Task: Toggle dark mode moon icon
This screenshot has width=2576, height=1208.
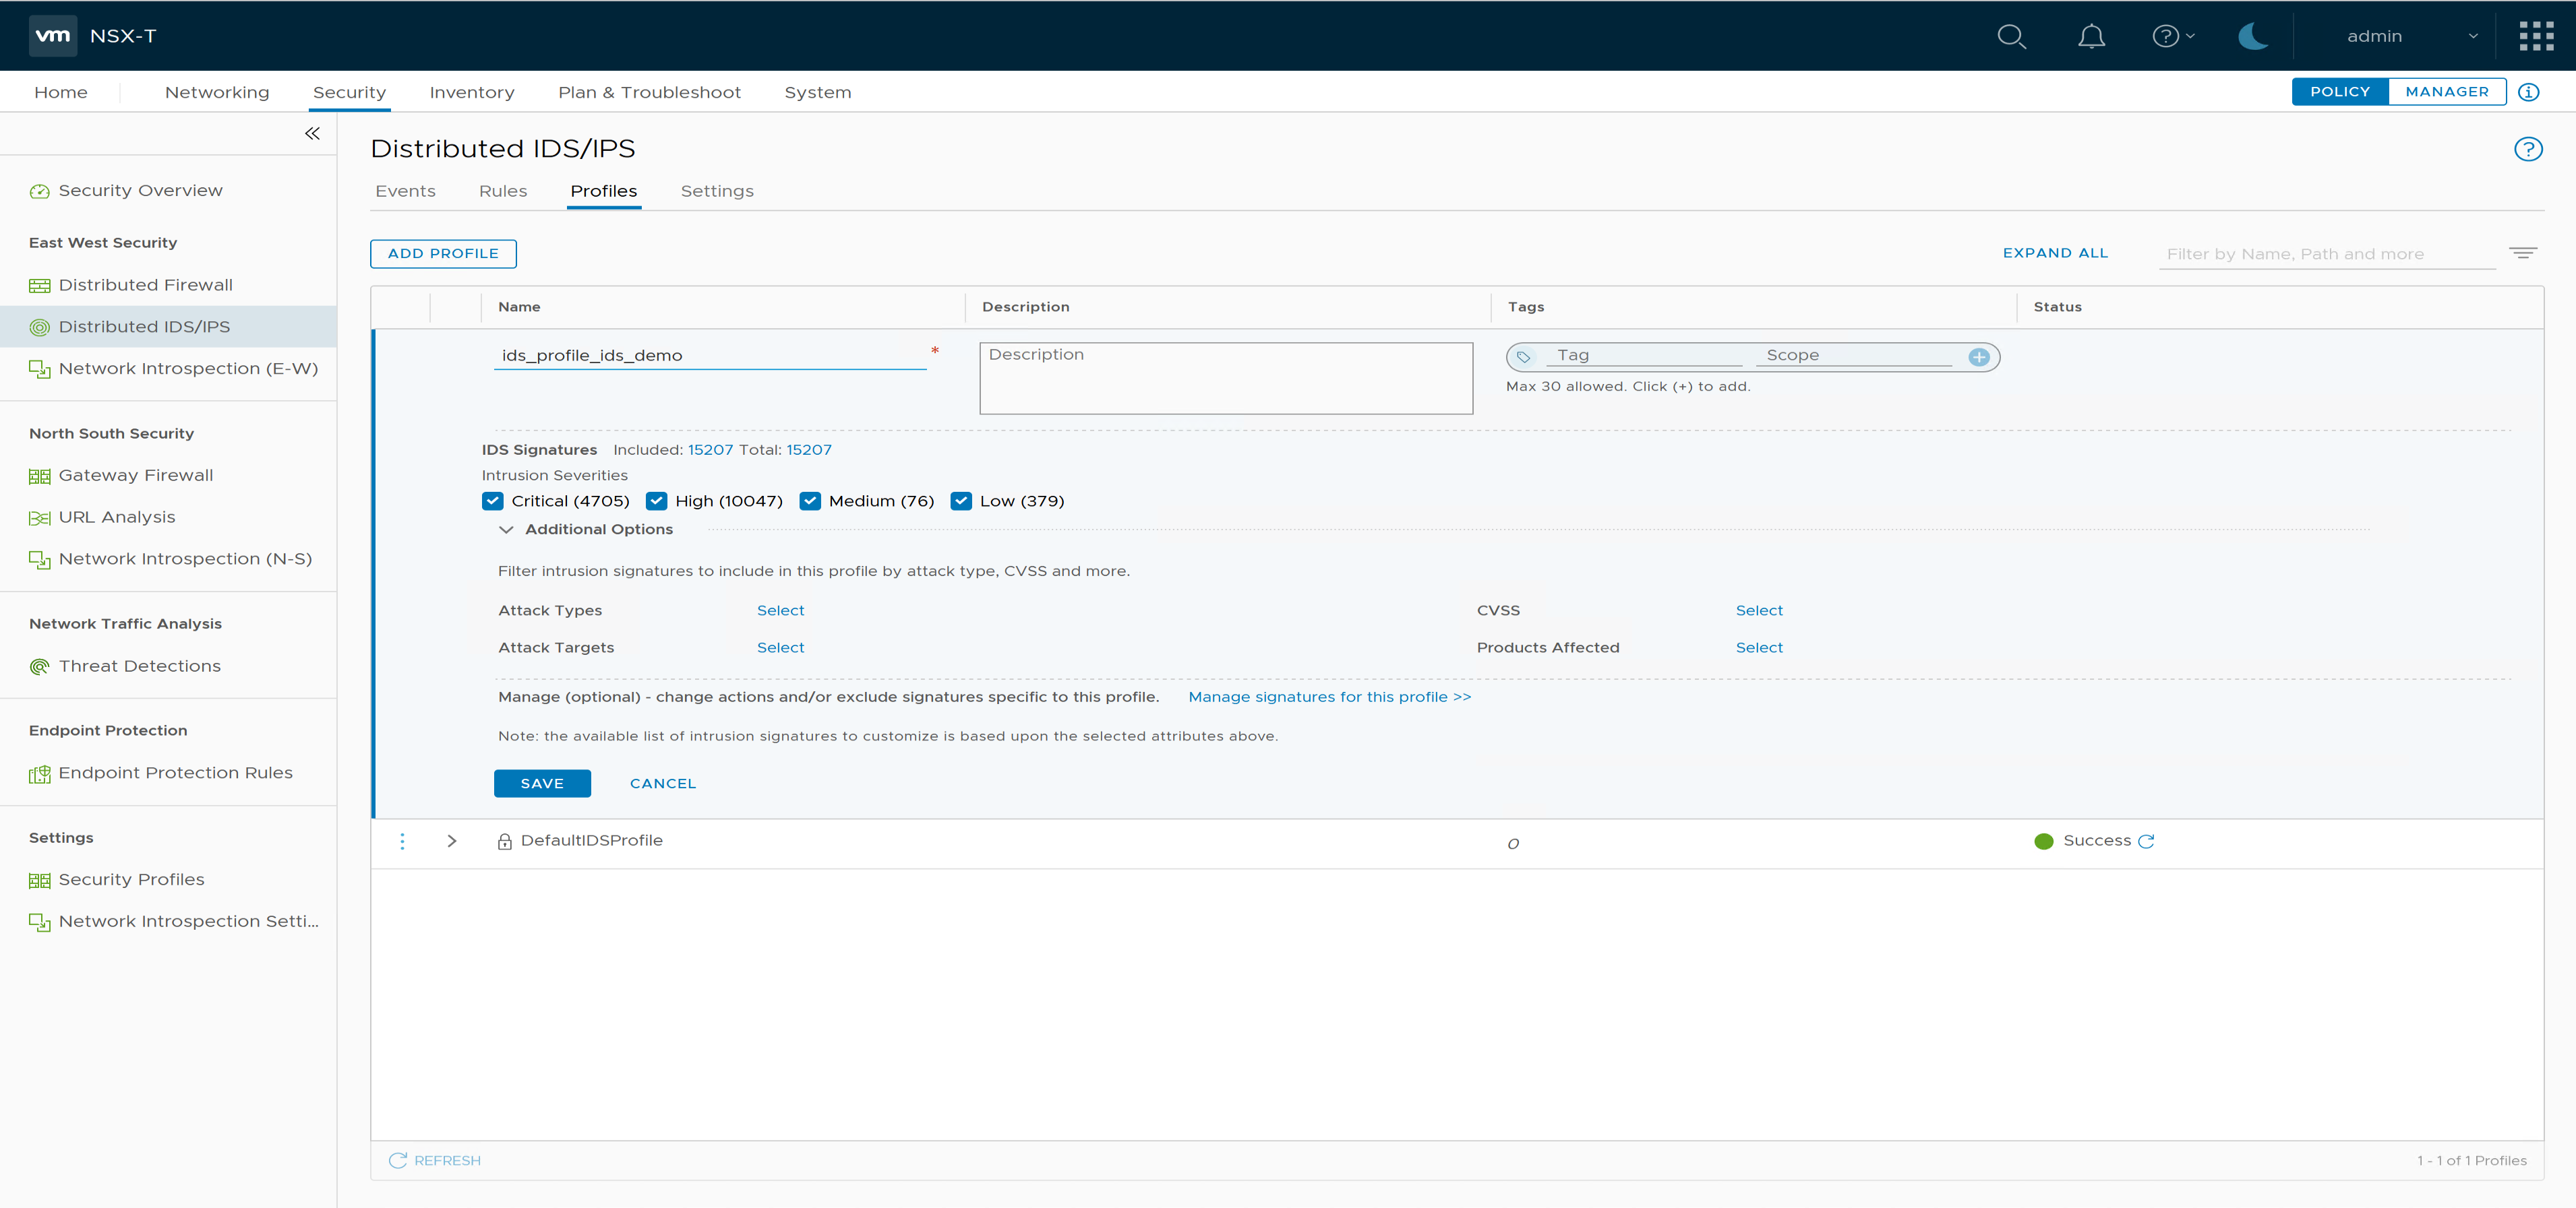Action: (x=2253, y=37)
